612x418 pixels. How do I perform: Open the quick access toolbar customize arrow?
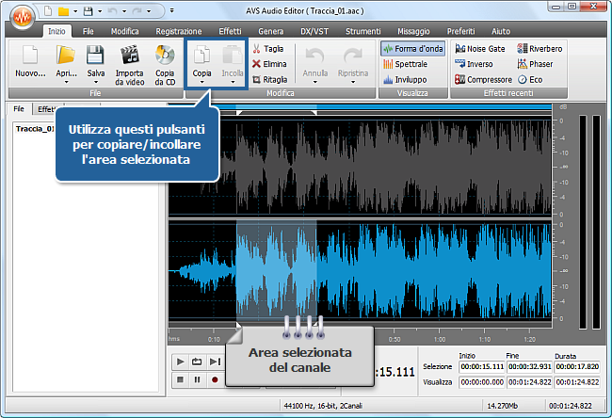point(171,11)
